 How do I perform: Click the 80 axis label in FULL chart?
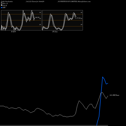click(81, 12)
